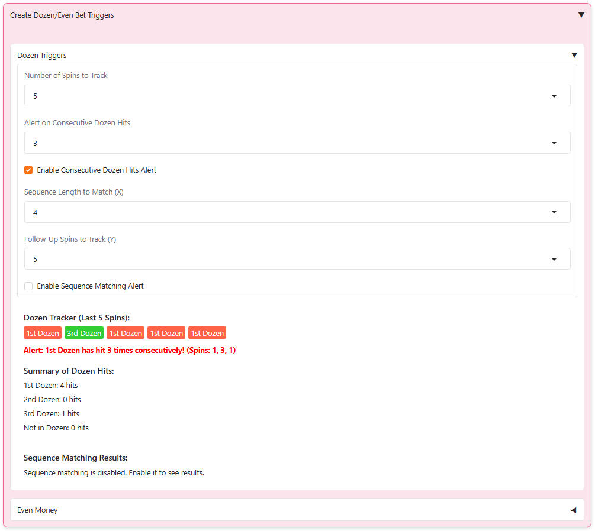This screenshot has height=531, width=595.
Task: Check the Enable Sequence Matching Alert checkbox
Action: 28,286
